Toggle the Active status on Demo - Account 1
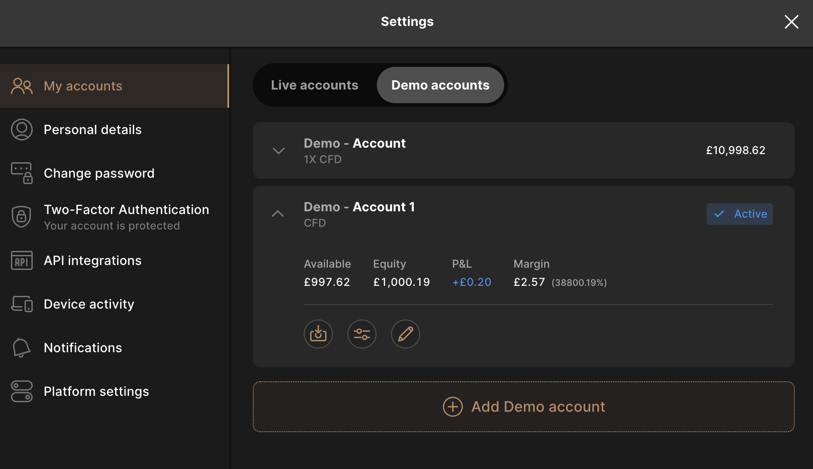Viewport: 813px width, 469px height. click(739, 214)
